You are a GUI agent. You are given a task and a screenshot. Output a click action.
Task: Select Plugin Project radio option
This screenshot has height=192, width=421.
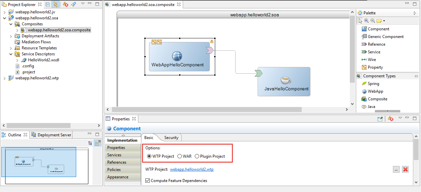210,156
